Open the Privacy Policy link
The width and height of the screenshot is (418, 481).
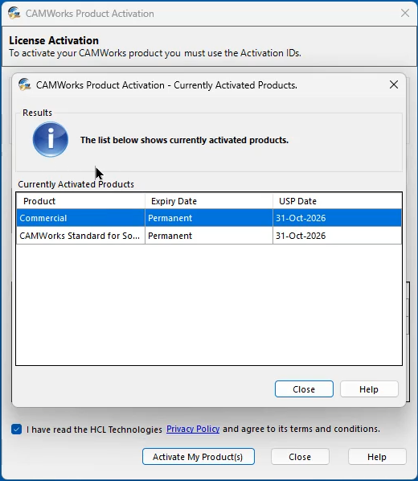point(193,429)
